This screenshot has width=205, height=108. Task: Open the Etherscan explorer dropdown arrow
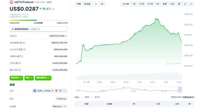coord(65,106)
